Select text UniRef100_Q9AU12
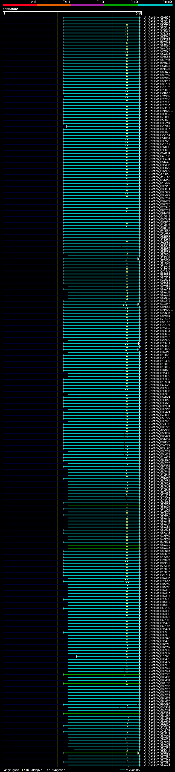This screenshot has width=175, height=772. (157, 90)
